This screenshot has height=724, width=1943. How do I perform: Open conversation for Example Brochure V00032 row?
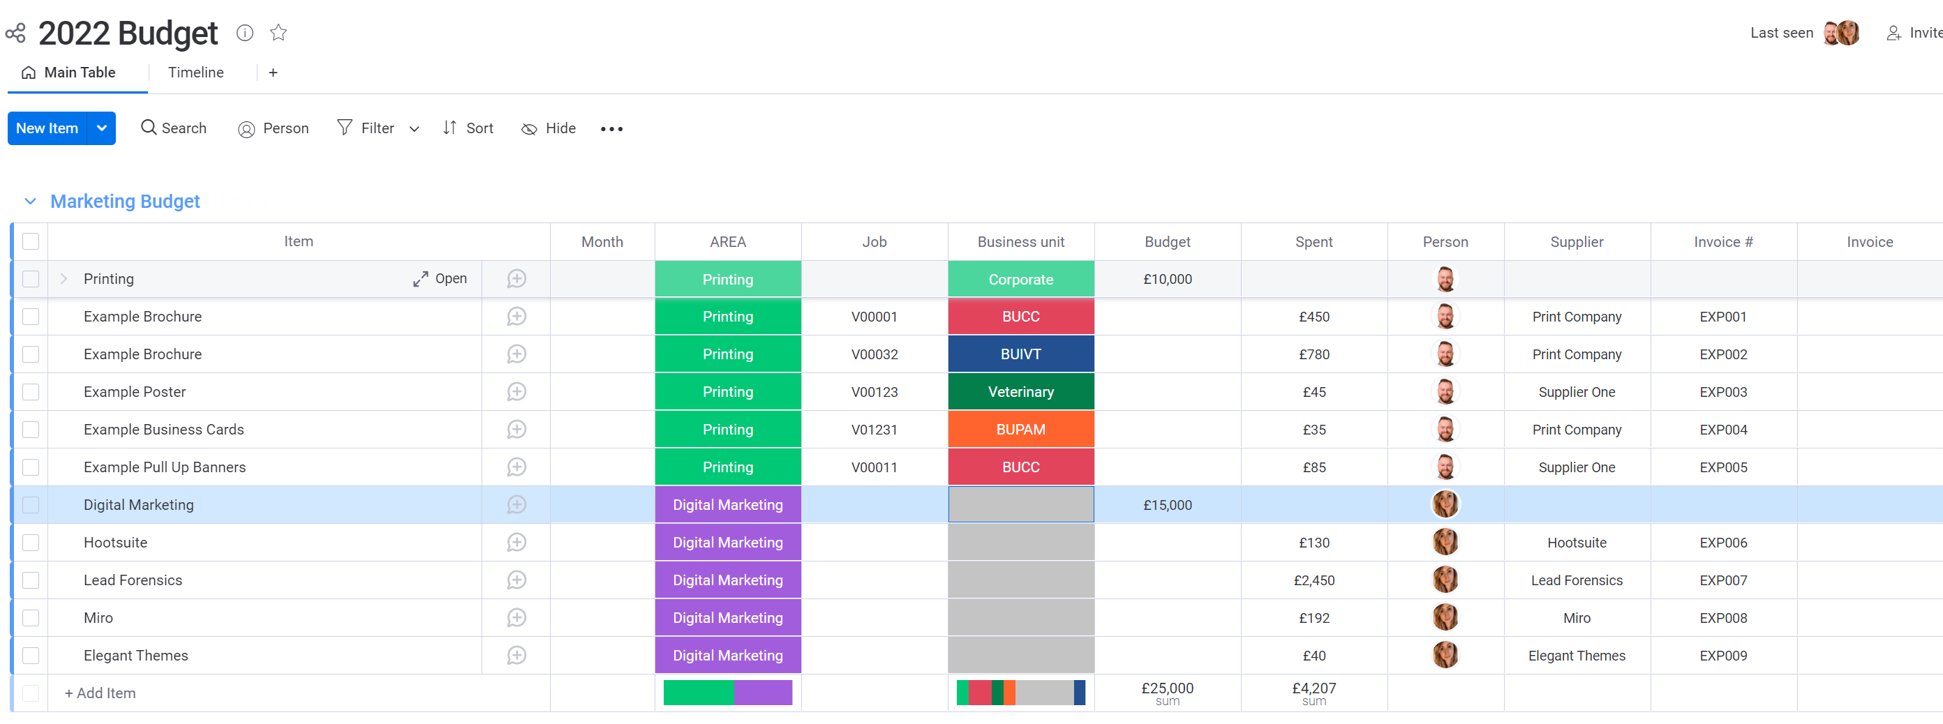tap(516, 354)
